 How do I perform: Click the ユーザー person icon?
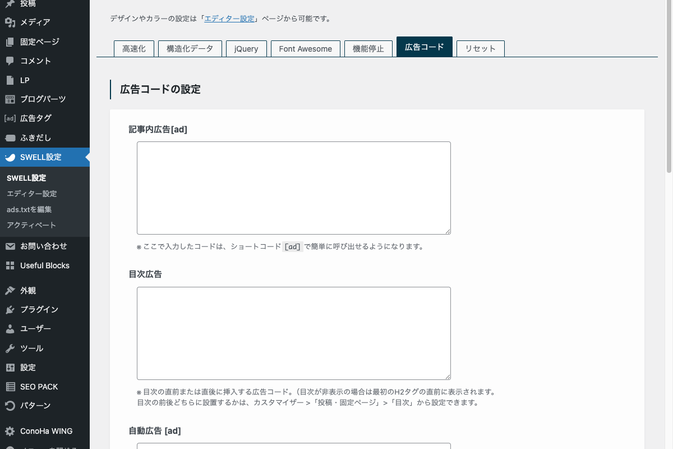pyautogui.click(x=10, y=329)
